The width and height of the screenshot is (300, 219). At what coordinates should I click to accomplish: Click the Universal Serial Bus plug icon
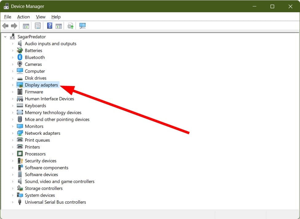pos(19,202)
